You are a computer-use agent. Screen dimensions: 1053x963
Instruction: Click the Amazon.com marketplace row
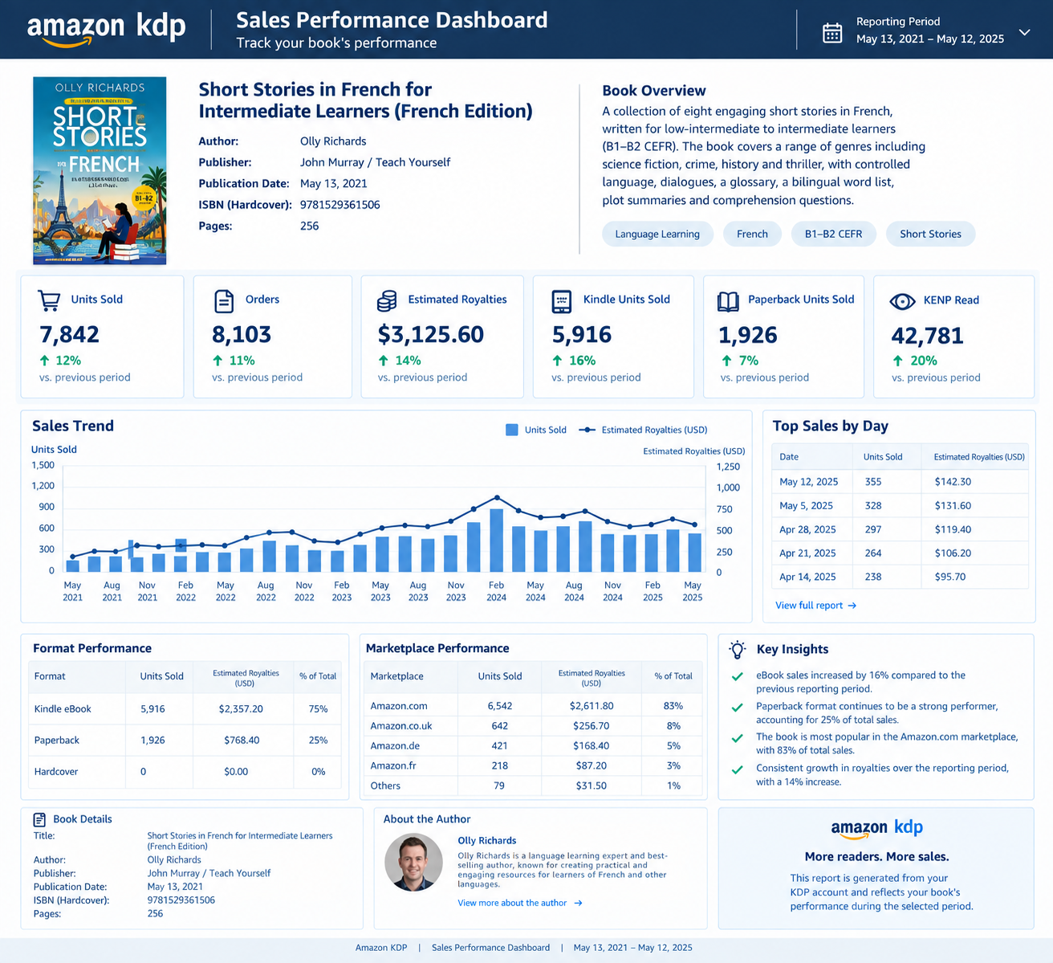(x=534, y=706)
